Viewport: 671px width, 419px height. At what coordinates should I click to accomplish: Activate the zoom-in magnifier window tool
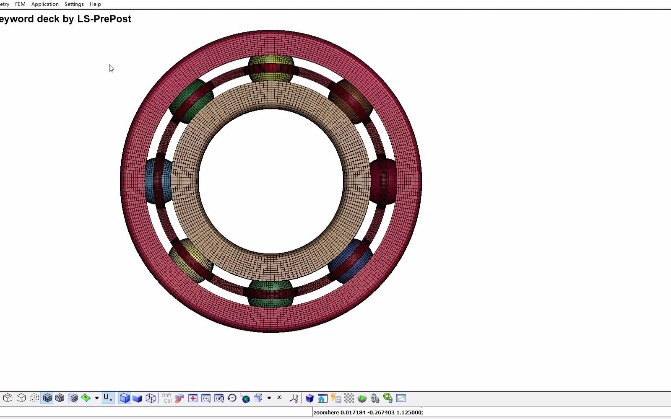click(206, 398)
